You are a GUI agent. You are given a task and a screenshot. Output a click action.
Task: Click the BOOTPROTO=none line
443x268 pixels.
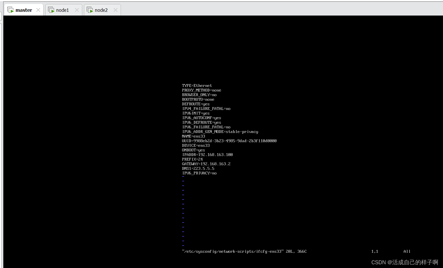(x=198, y=99)
